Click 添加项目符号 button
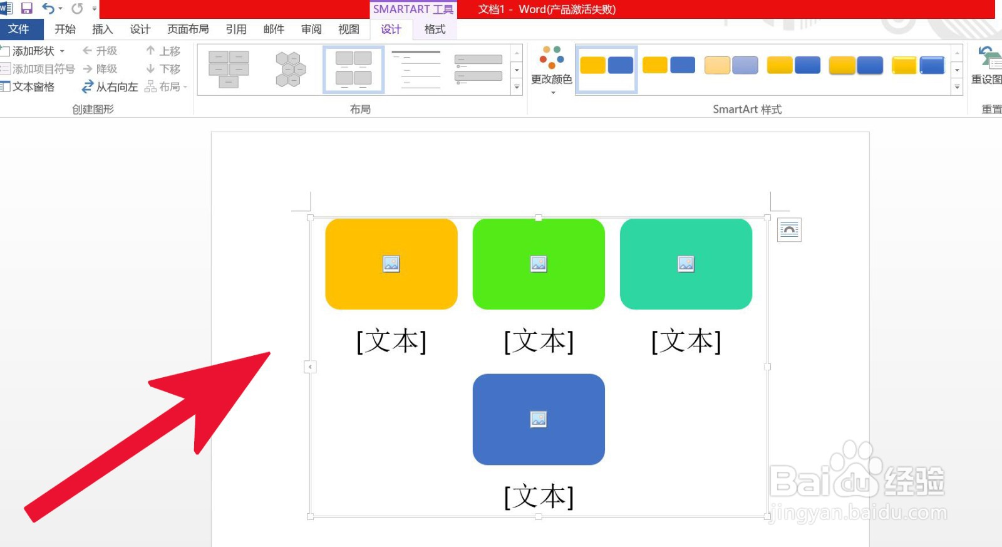The height and width of the screenshot is (547, 1002). click(38, 69)
